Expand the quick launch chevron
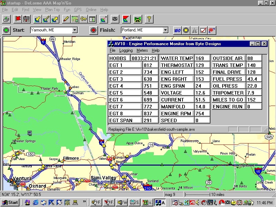The width and height of the screenshot is (276, 207). point(85,201)
